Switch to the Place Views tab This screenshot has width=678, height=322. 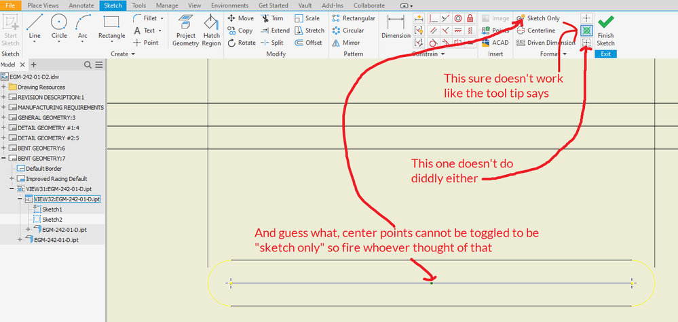[x=43, y=5]
